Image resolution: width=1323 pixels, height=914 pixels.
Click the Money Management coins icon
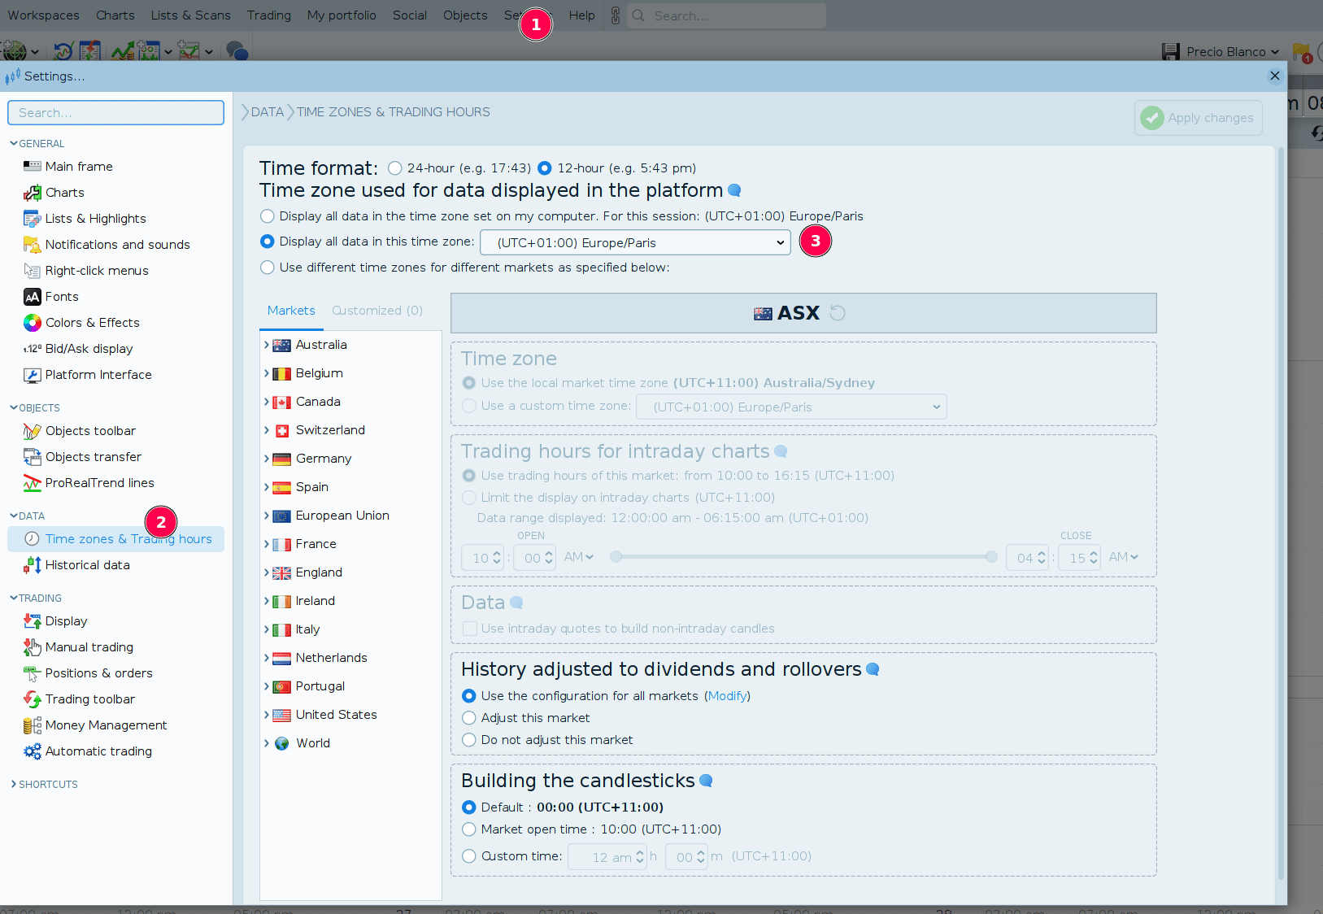point(33,725)
